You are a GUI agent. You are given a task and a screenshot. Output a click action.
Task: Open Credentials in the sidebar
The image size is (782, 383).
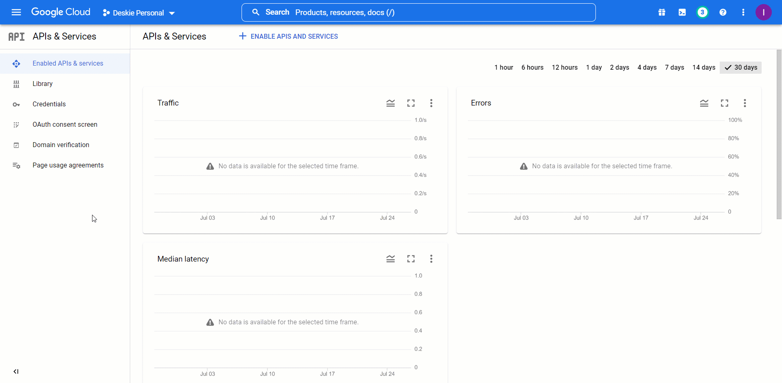coord(65,104)
